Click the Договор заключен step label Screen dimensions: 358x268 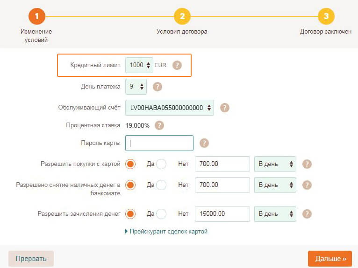[x=326, y=32]
